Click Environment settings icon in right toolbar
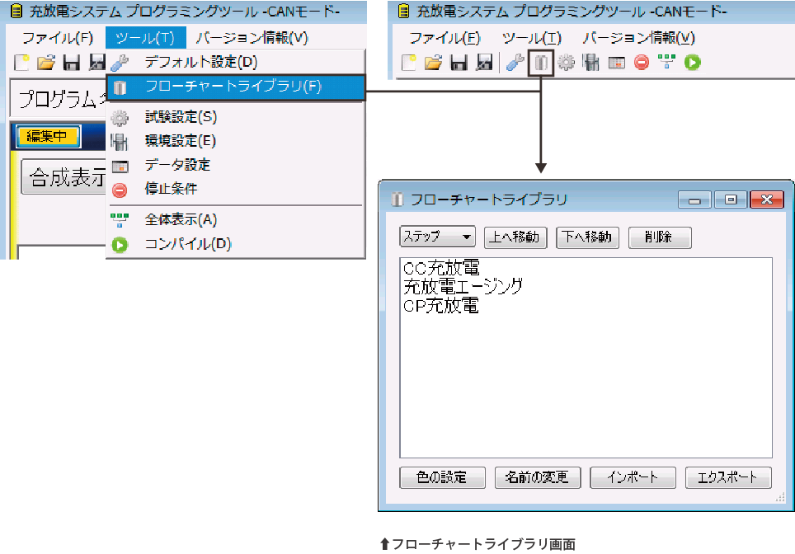Viewport: 795px width, 554px height. tap(590, 63)
